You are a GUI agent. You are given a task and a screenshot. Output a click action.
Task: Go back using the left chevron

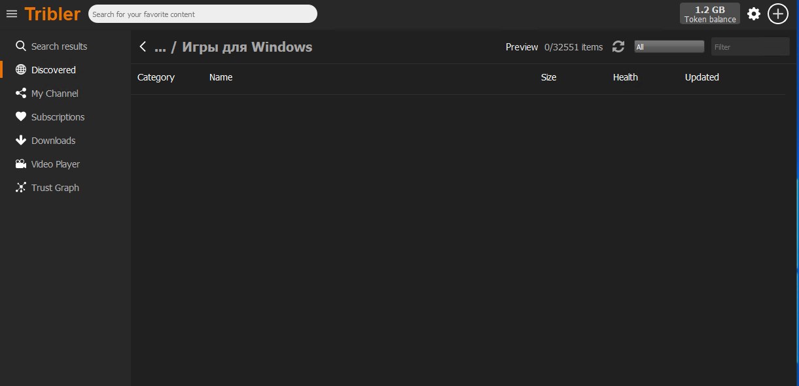point(143,46)
